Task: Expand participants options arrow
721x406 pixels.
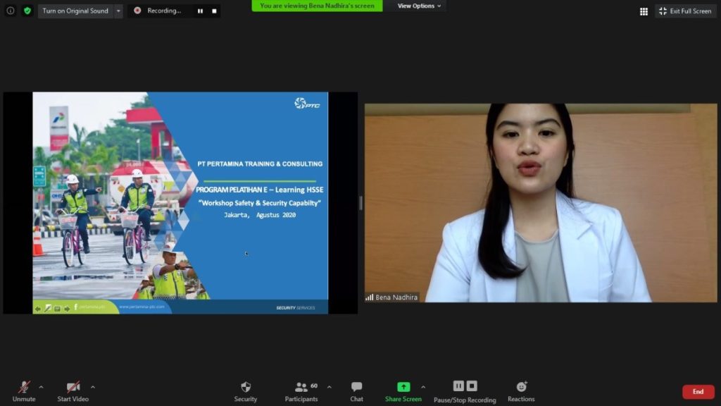Action: click(x=330, y=387)
